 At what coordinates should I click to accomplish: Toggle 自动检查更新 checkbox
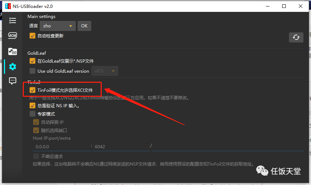click(x=32, y=36)
